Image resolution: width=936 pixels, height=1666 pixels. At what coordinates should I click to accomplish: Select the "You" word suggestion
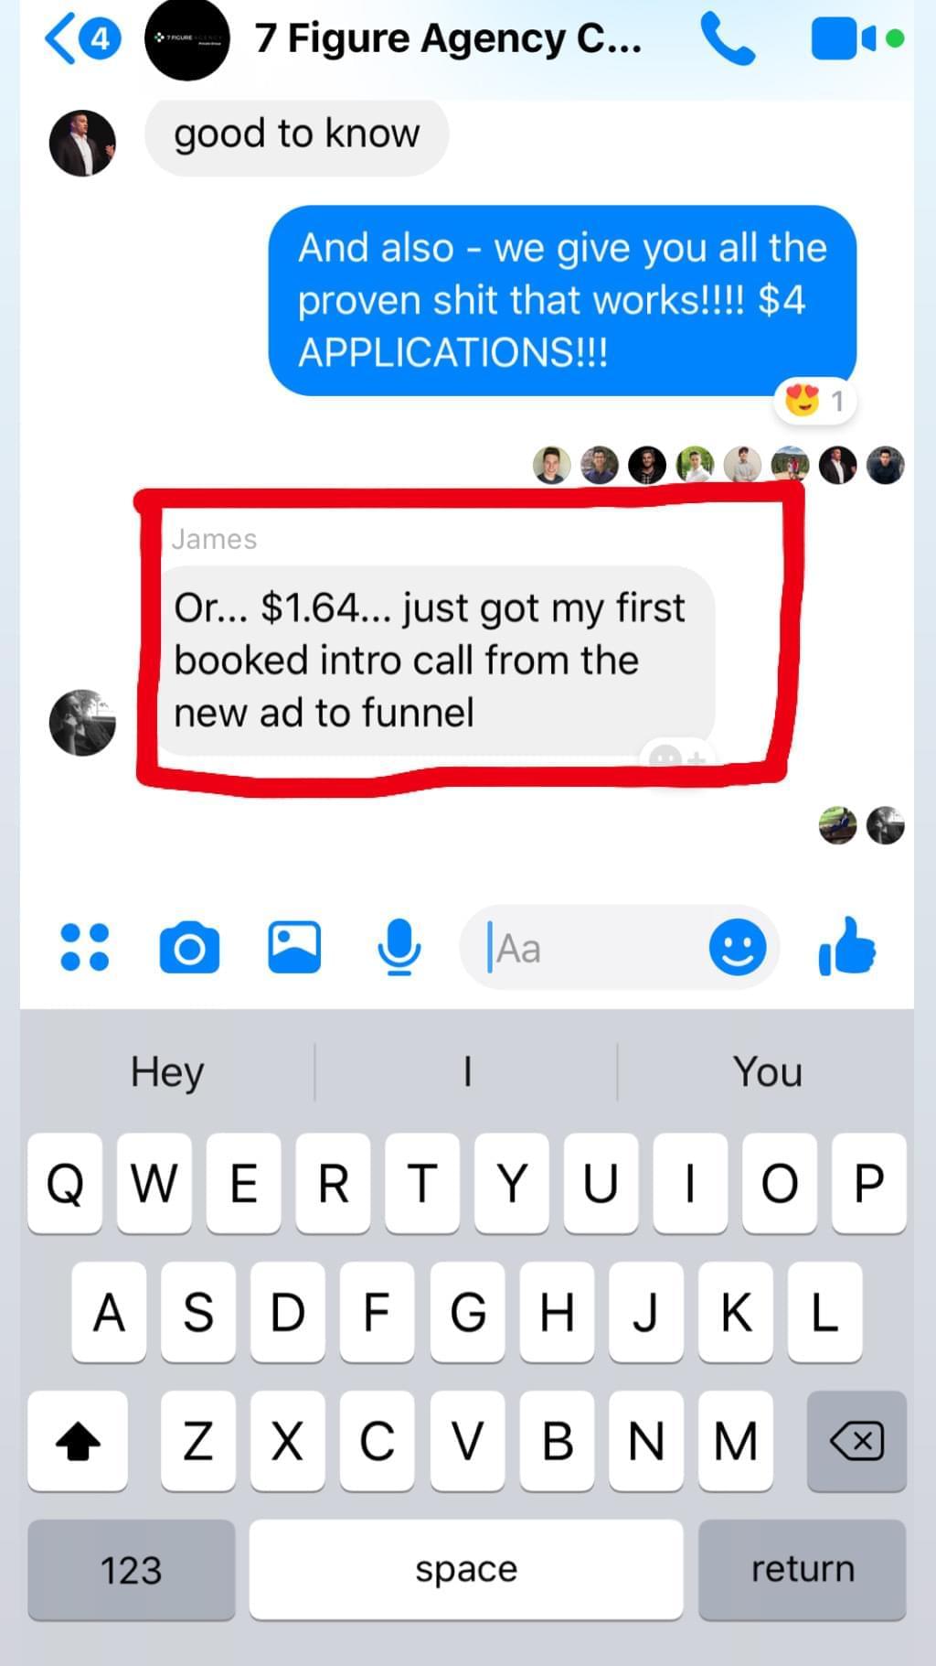pos(768,1071)
